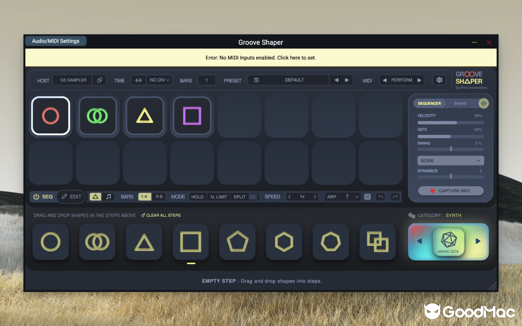The width and height of the screenshot is (522, 326).
Task: Open MIDI settings via the gear icon
Action: pos(439,80)
